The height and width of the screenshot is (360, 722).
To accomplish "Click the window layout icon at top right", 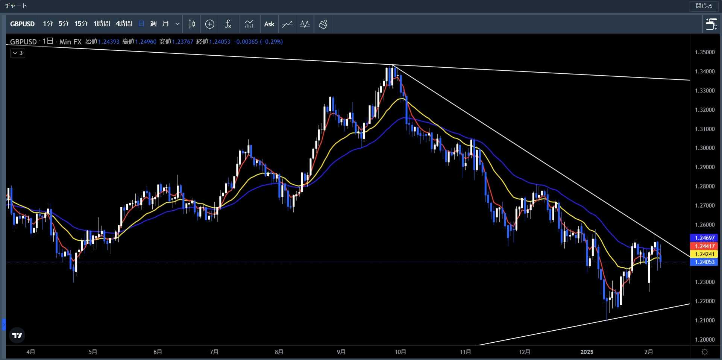I will [x=711, y=24].
